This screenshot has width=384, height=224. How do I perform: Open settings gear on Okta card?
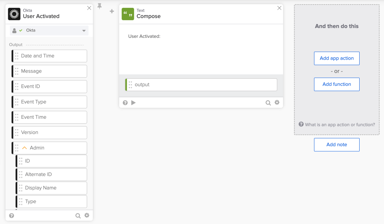coord(87,215)
